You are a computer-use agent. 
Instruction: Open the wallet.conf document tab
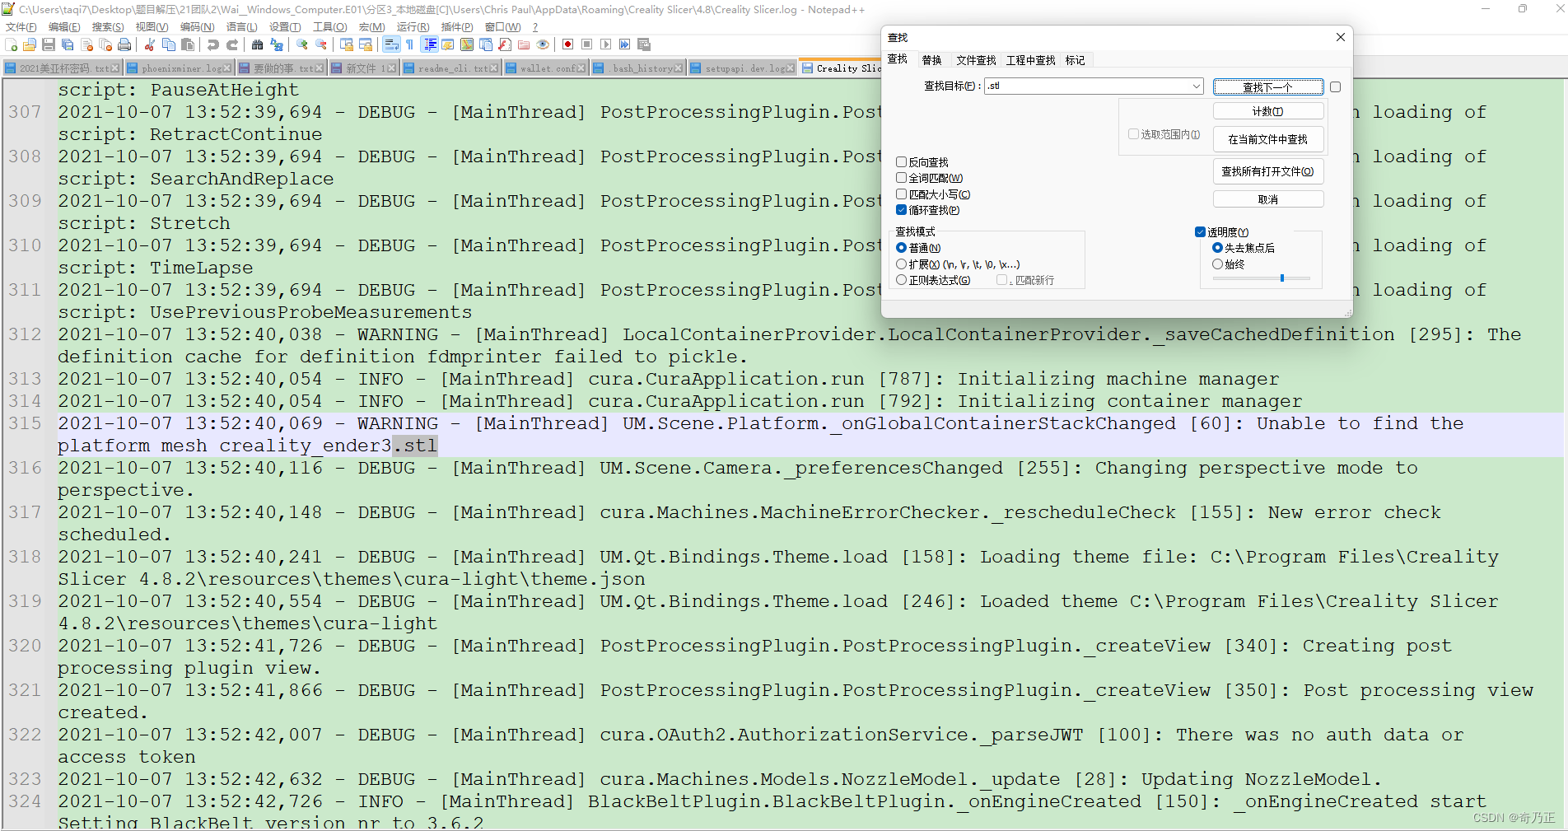pos(547,68)
